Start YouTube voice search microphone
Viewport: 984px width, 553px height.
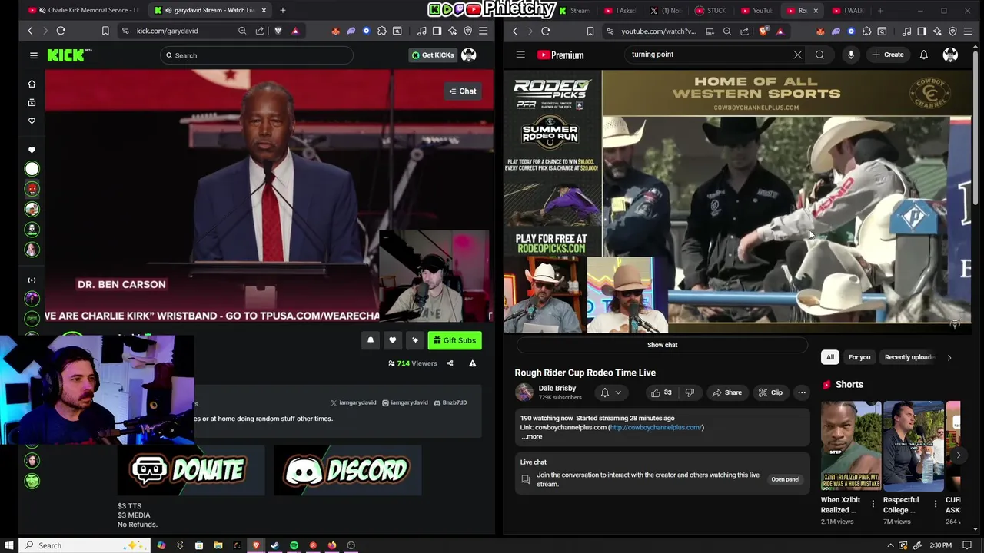[x=850, y=55]
